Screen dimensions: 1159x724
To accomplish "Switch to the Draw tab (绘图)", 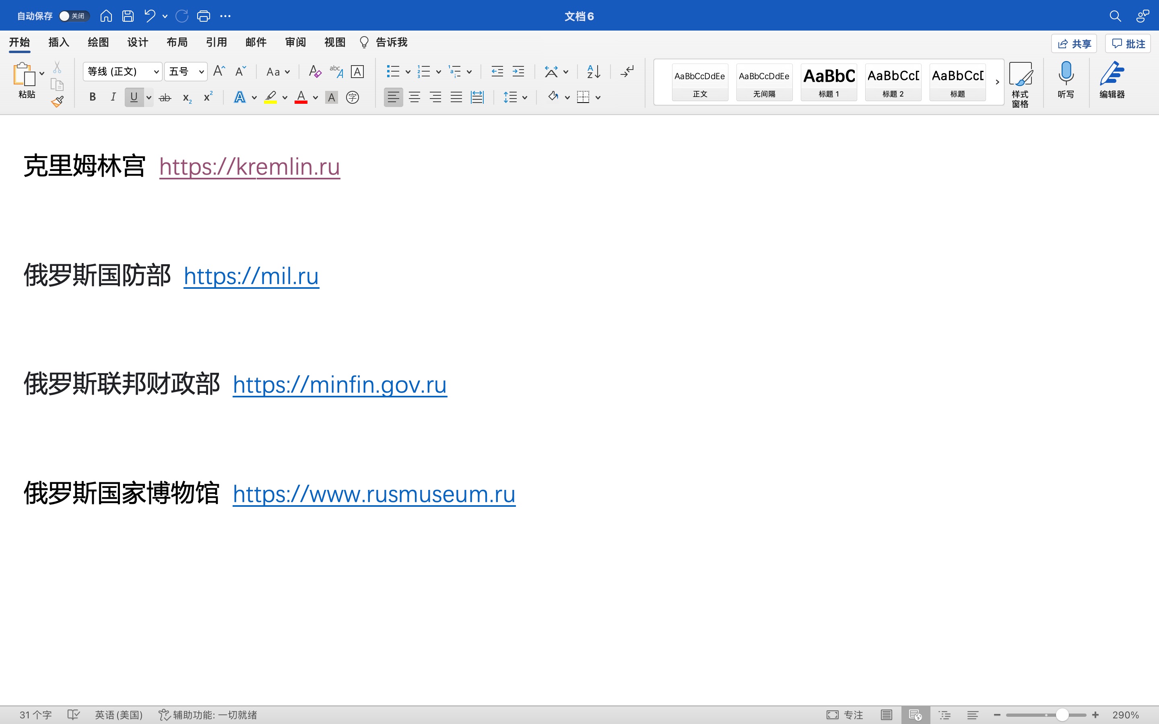I will (98, 42).
